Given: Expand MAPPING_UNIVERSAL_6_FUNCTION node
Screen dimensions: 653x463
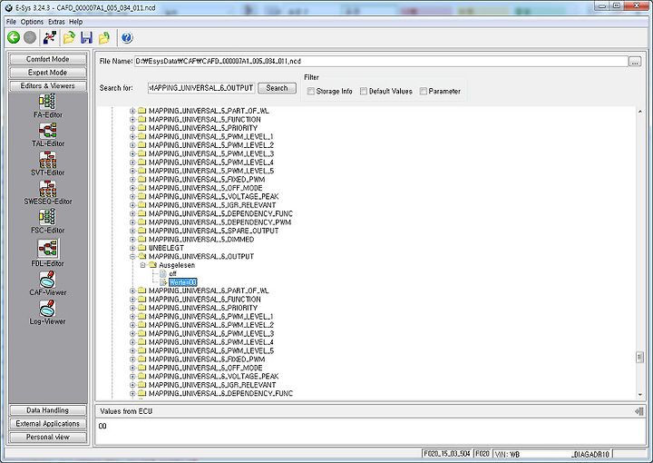Looking at the screenshot, I should 132,300.
